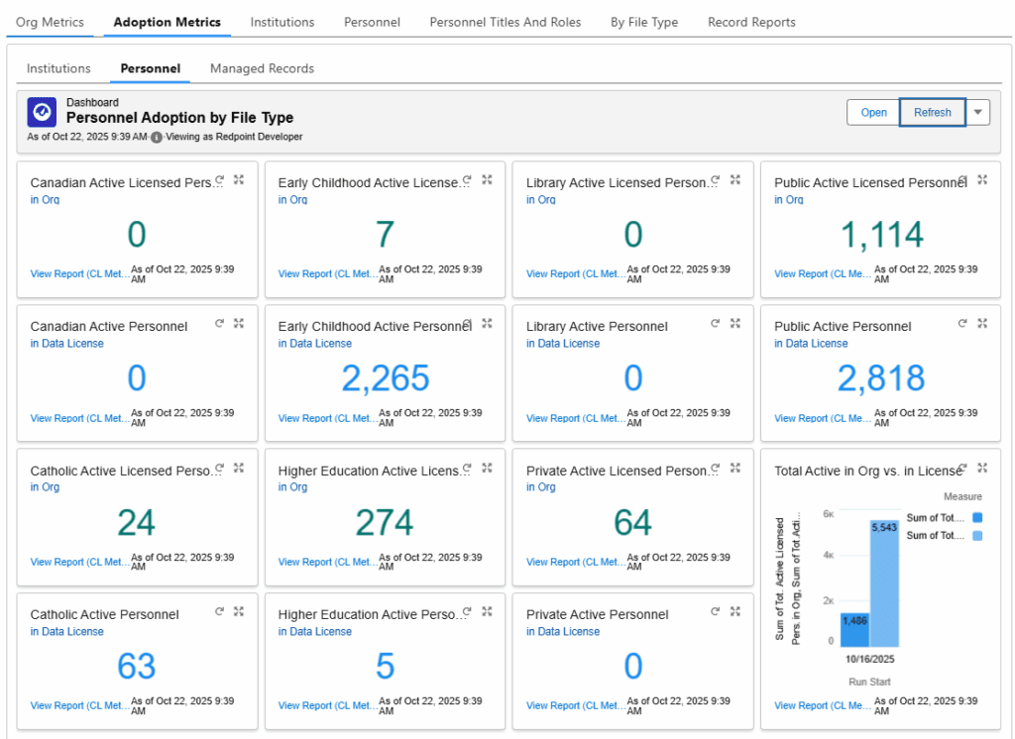This screenshot has height=739, width=1015.
Task: Refresh the Public Active Personnel widget
Action: tap(962, 323)
